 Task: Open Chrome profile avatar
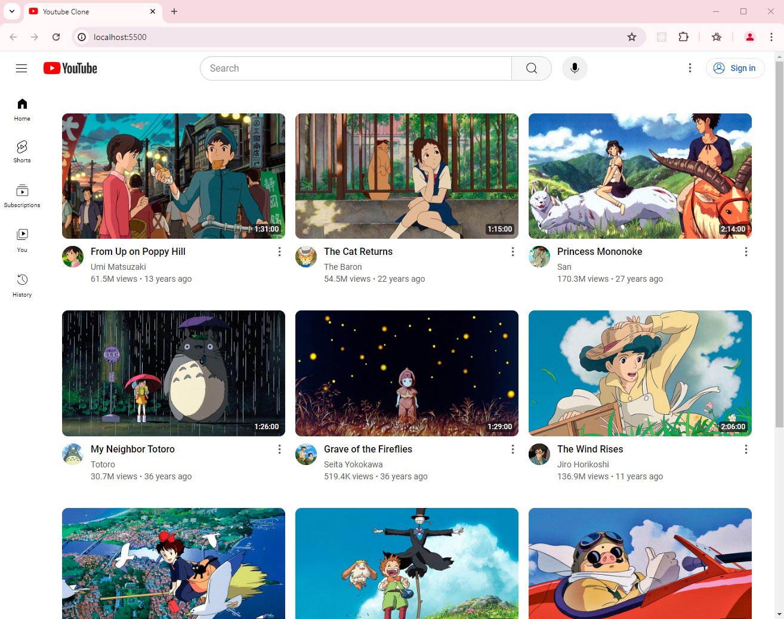(x=750, y=37)
